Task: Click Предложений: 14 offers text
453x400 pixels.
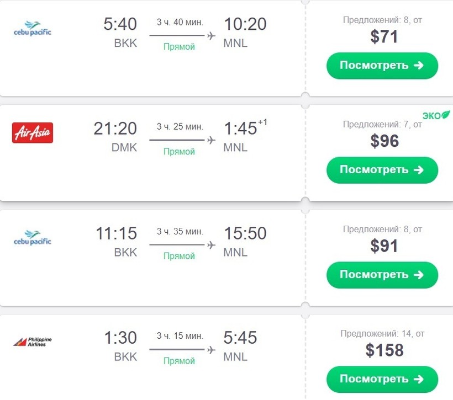Action: click(x=382, y=334)
